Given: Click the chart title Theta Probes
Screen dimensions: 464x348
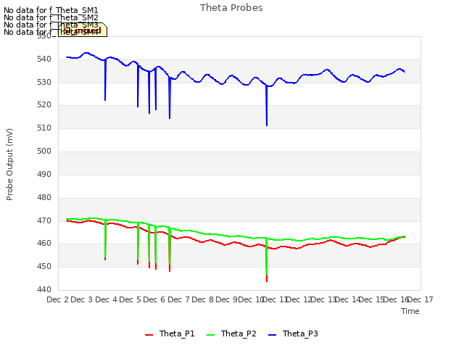Looking at the screenshot, I should 231,8.
